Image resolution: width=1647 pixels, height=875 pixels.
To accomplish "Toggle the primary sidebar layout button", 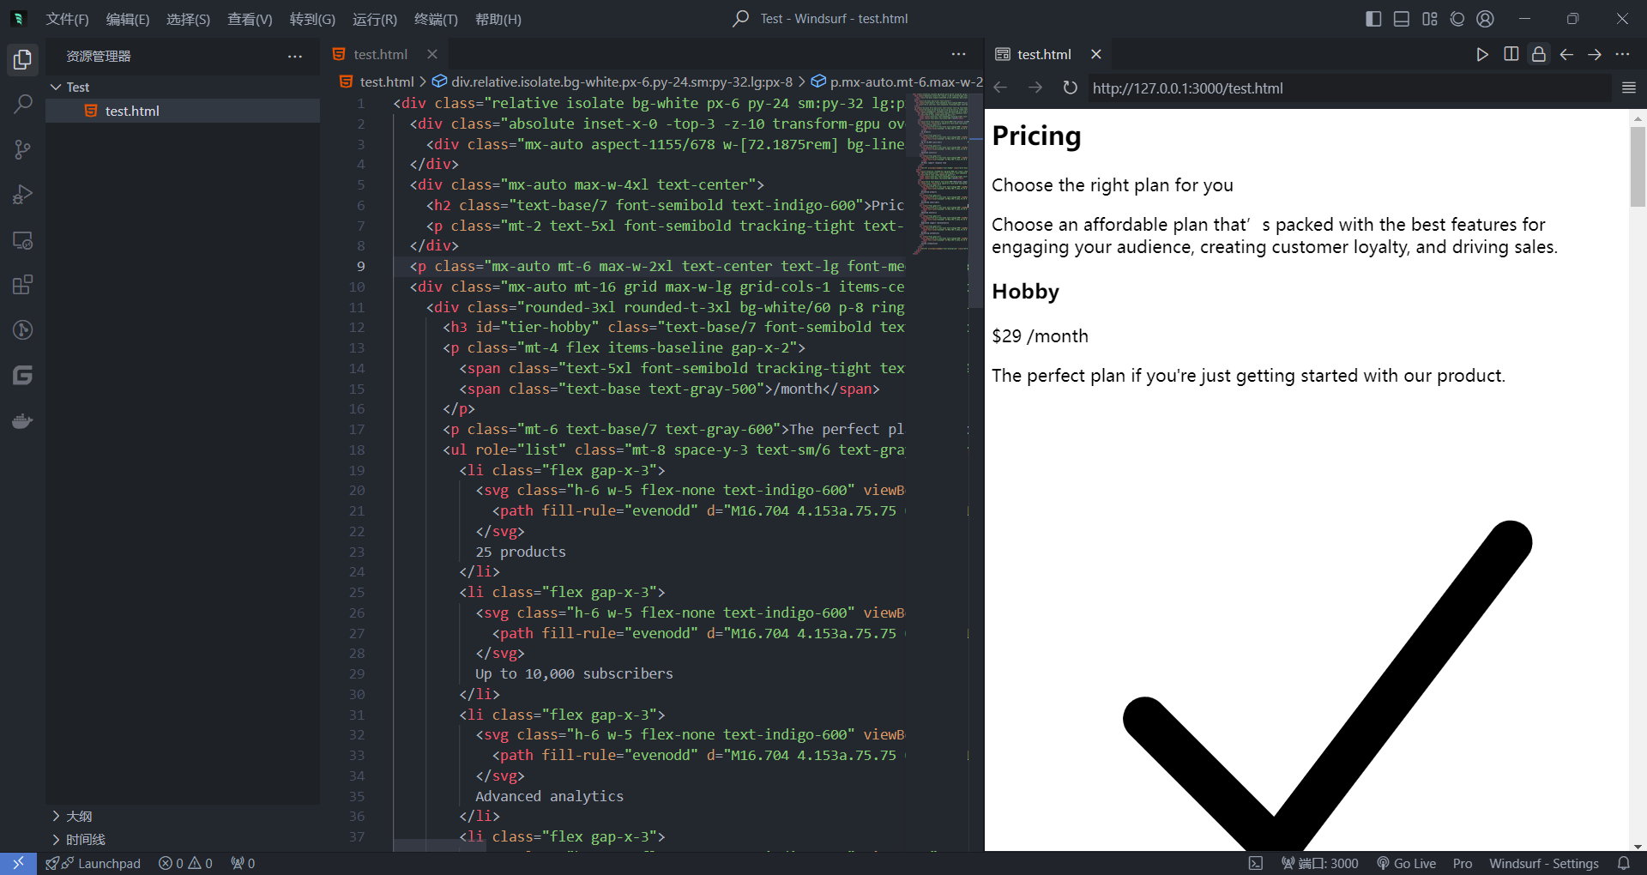I will coord(1373,19).
